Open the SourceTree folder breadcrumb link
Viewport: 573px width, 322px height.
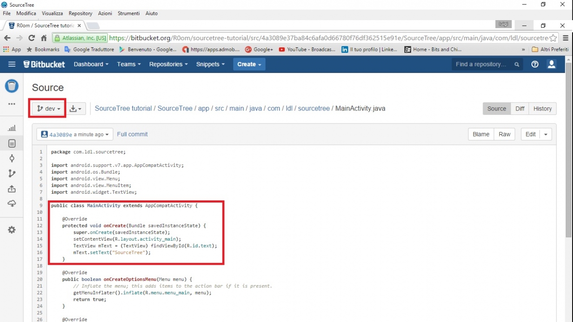point(175,108)
